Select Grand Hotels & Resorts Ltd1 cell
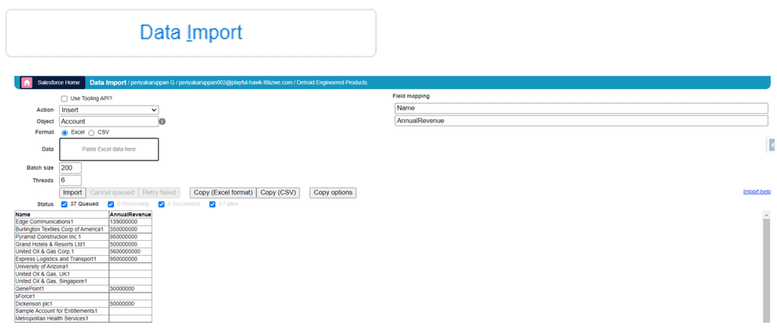This screenshot has height=333, width=777. click(61, 244)
